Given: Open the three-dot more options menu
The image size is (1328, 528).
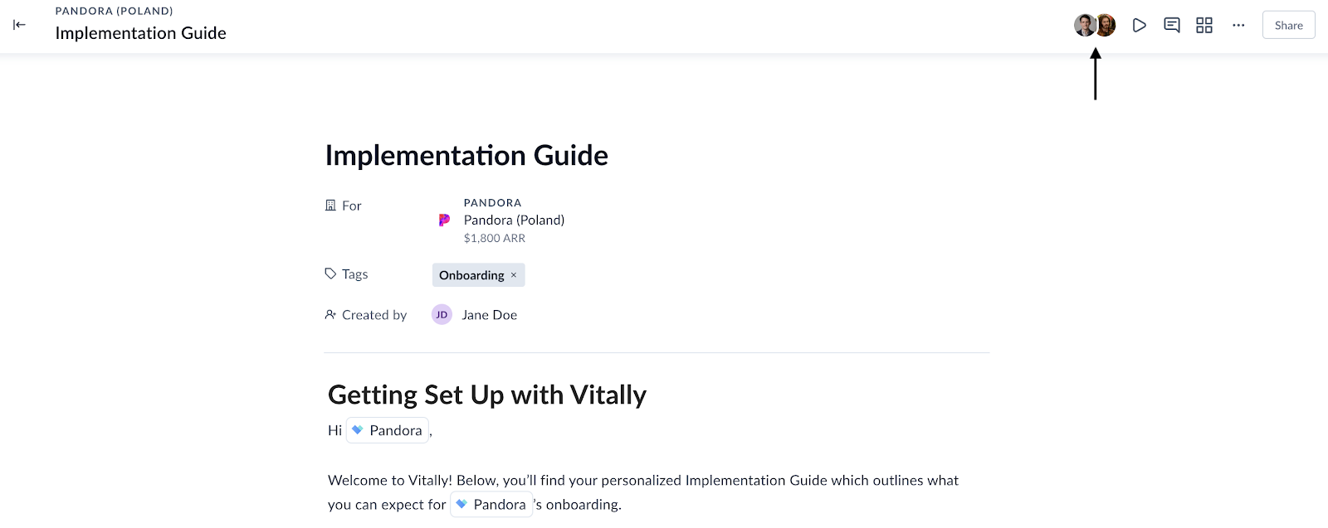Looking at the screenshot, I should 1238,25.
